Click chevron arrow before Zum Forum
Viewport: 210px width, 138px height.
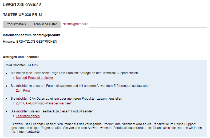[14, 91]
